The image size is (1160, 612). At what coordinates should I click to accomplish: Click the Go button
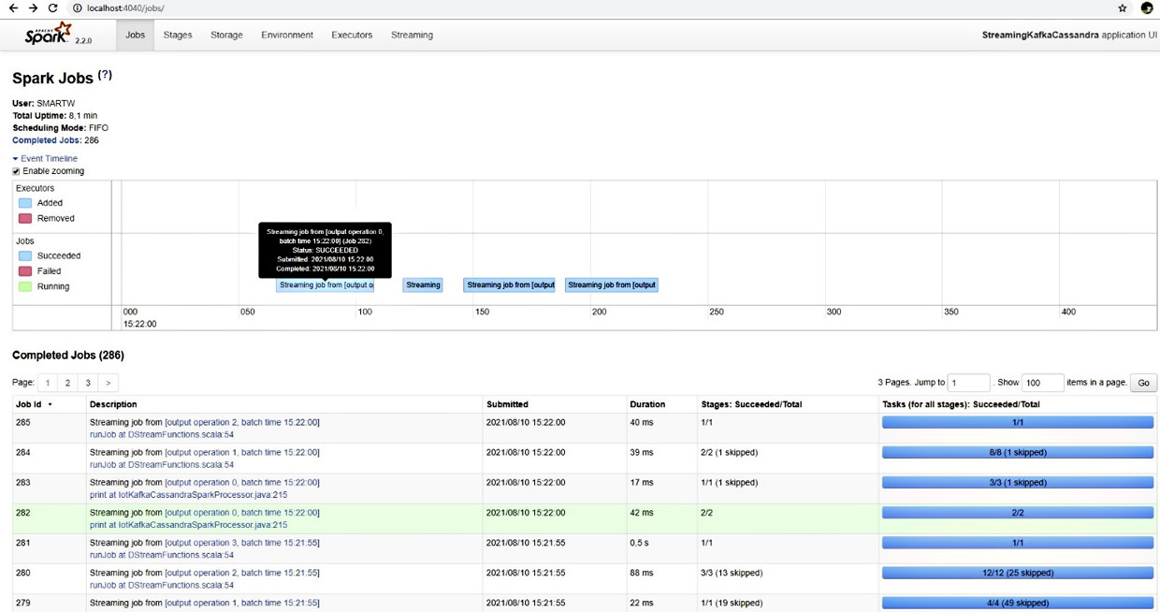click(1143, 383)
